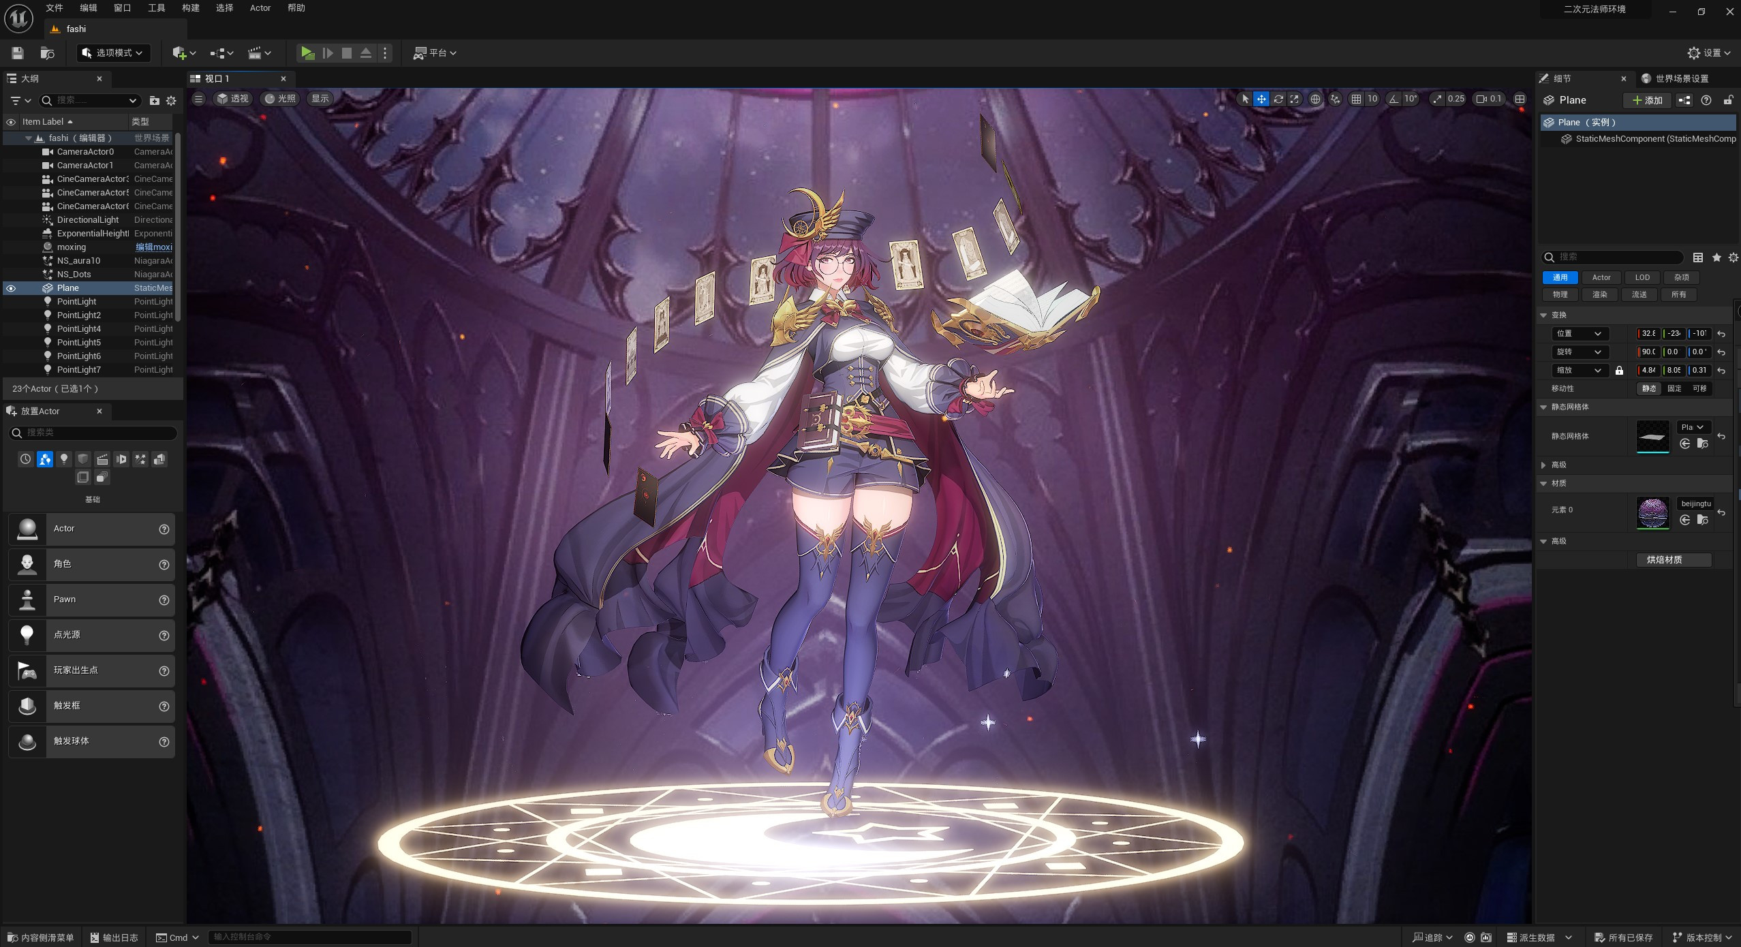The height and width of the screenshot is (947, 1741).
Task: Open the 输出日志 output log
Action: click(x=114, y=937)
